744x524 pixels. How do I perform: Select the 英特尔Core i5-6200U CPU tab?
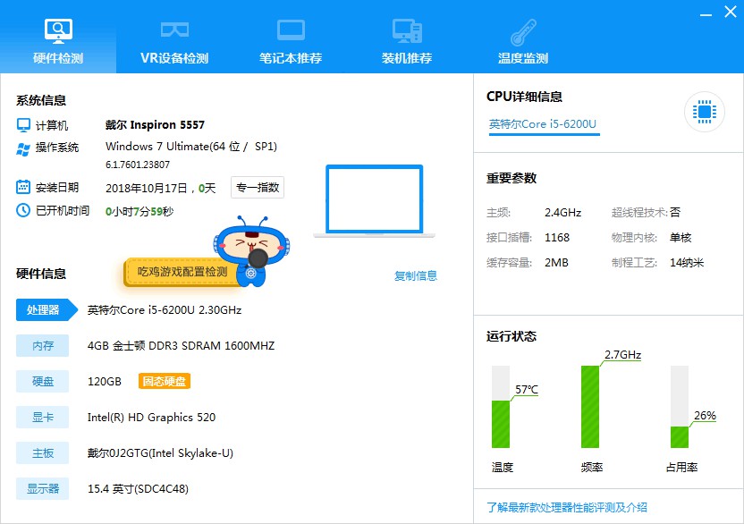click(x=545, y=125)
